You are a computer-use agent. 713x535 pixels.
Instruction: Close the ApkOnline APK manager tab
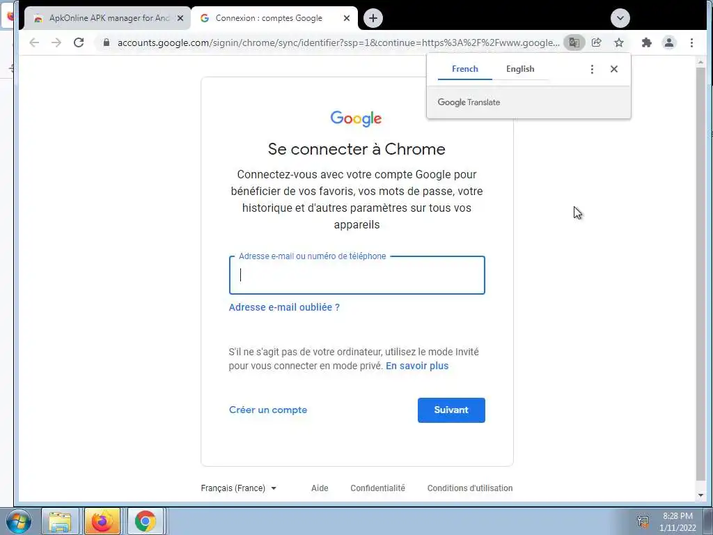180,18
